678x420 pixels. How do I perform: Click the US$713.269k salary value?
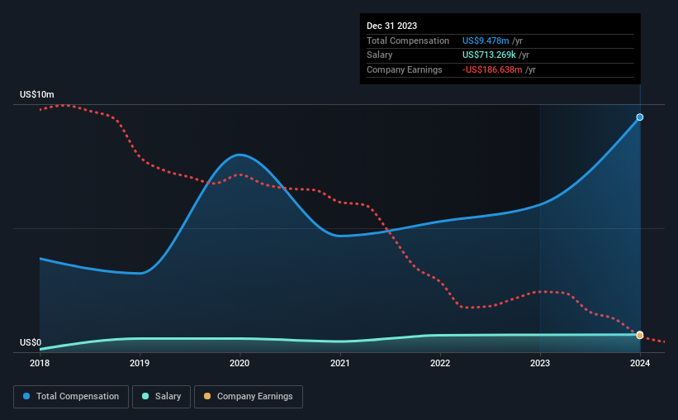489,55
